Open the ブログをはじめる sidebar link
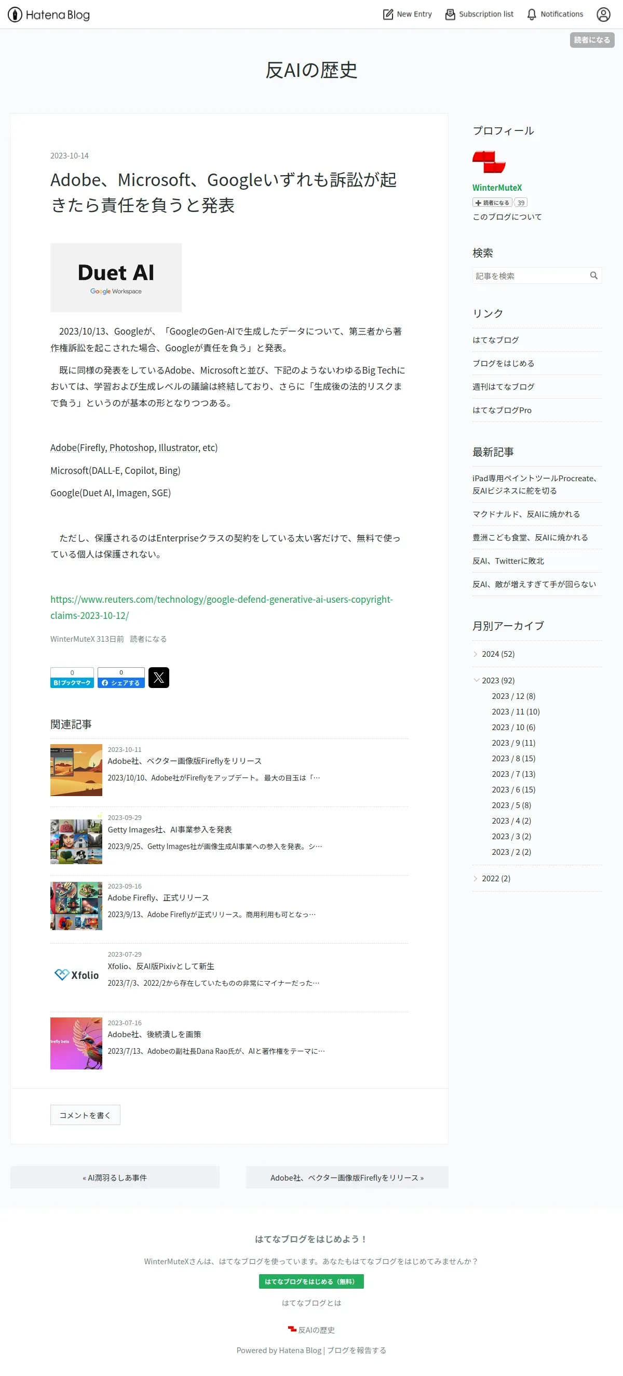The height and width of the screenshot is (1376, 623). 503,364
